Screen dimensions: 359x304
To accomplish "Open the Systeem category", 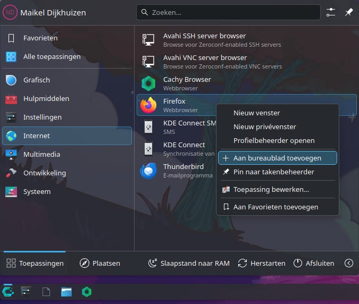I will click(67, 192).
